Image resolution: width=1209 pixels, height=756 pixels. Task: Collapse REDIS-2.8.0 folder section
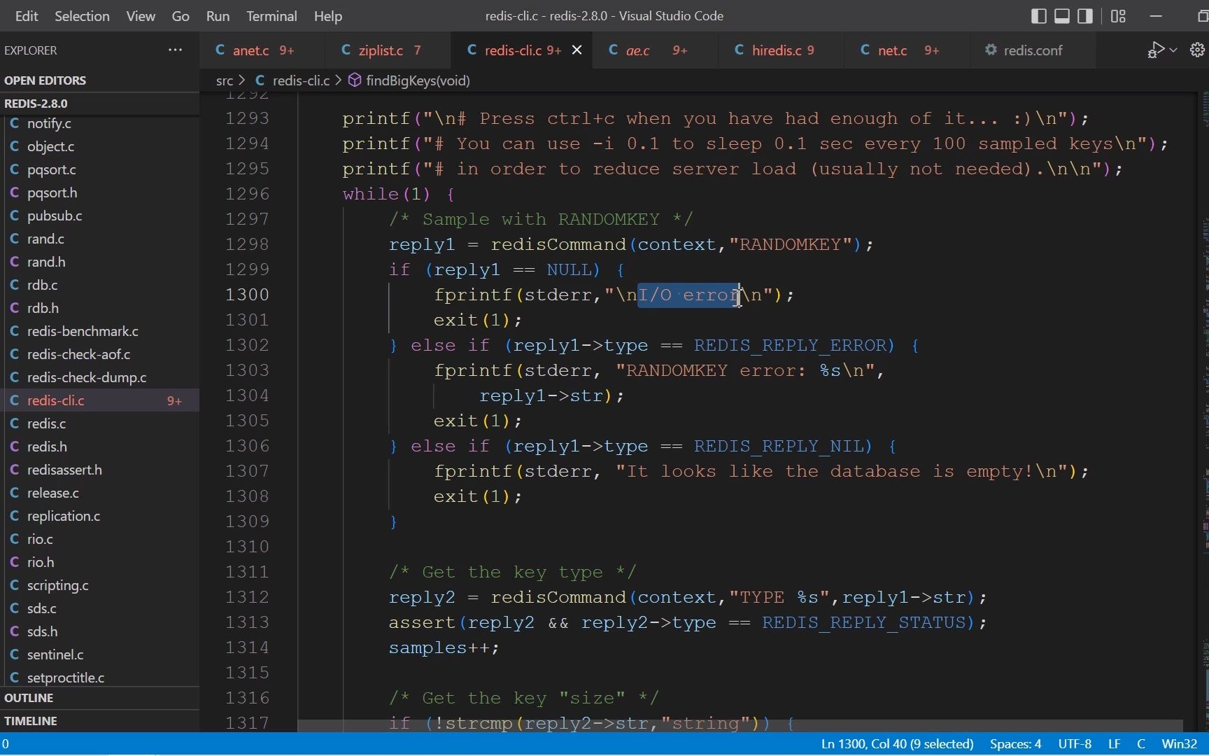click(99, 104)
